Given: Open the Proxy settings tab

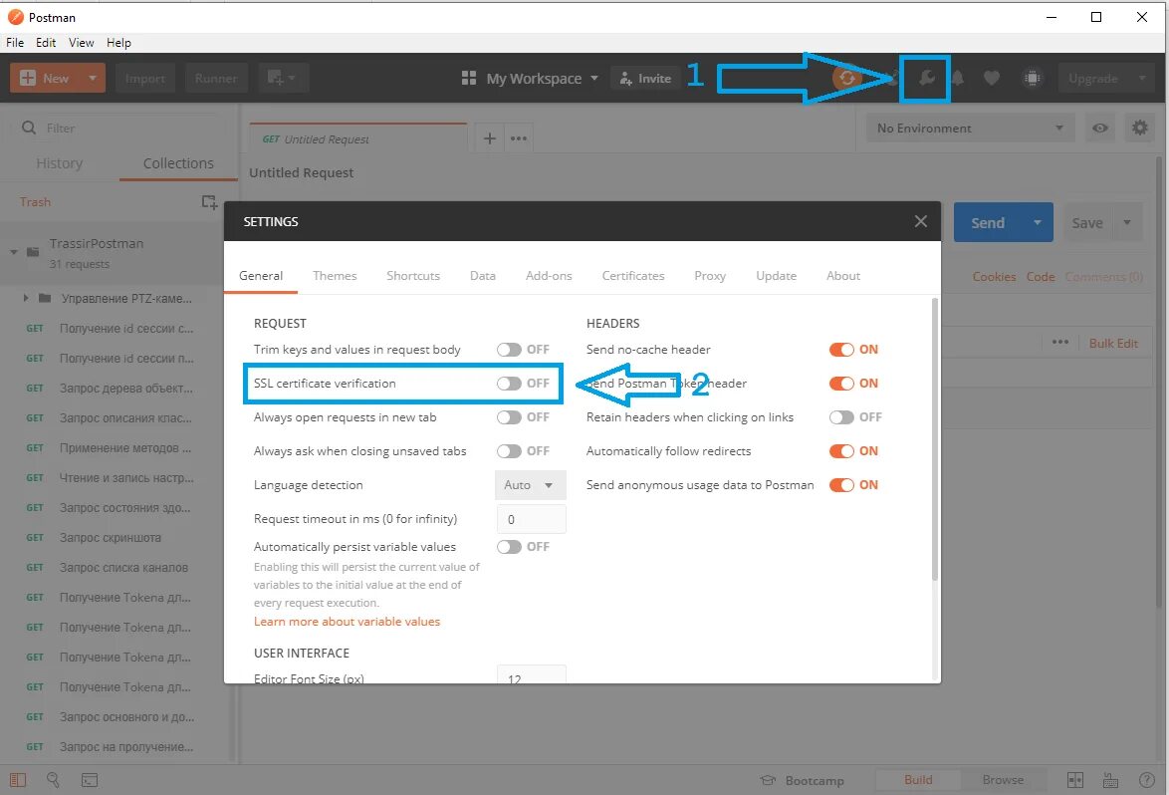Looking at the screenshot, I should tap(710, 276).
